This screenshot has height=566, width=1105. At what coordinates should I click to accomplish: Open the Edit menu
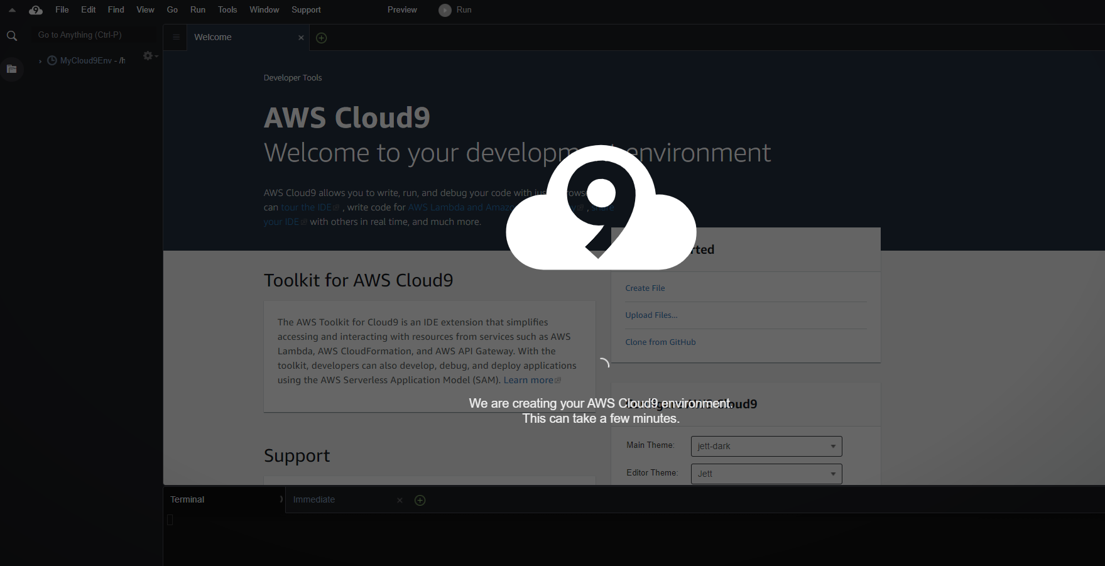[x=89, y=10]
